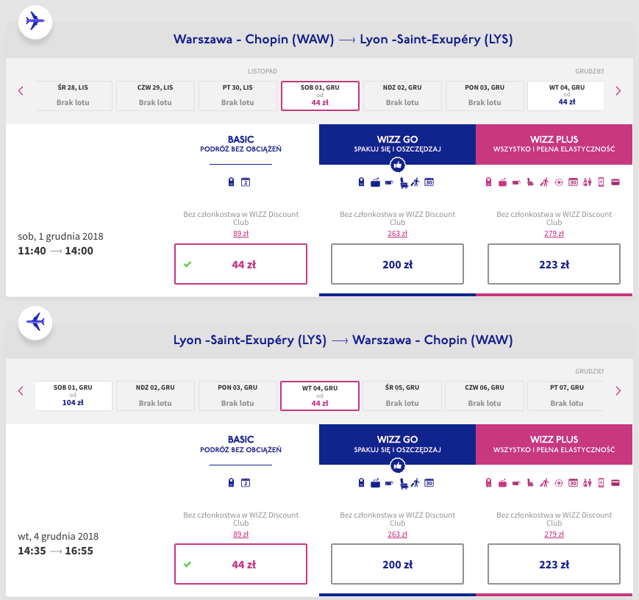Click the calendar 2 icon in outbound BASIC

(246, 182)
